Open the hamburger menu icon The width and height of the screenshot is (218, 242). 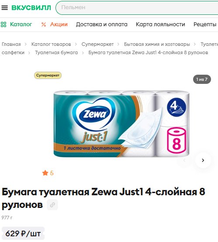coord(5,7)
